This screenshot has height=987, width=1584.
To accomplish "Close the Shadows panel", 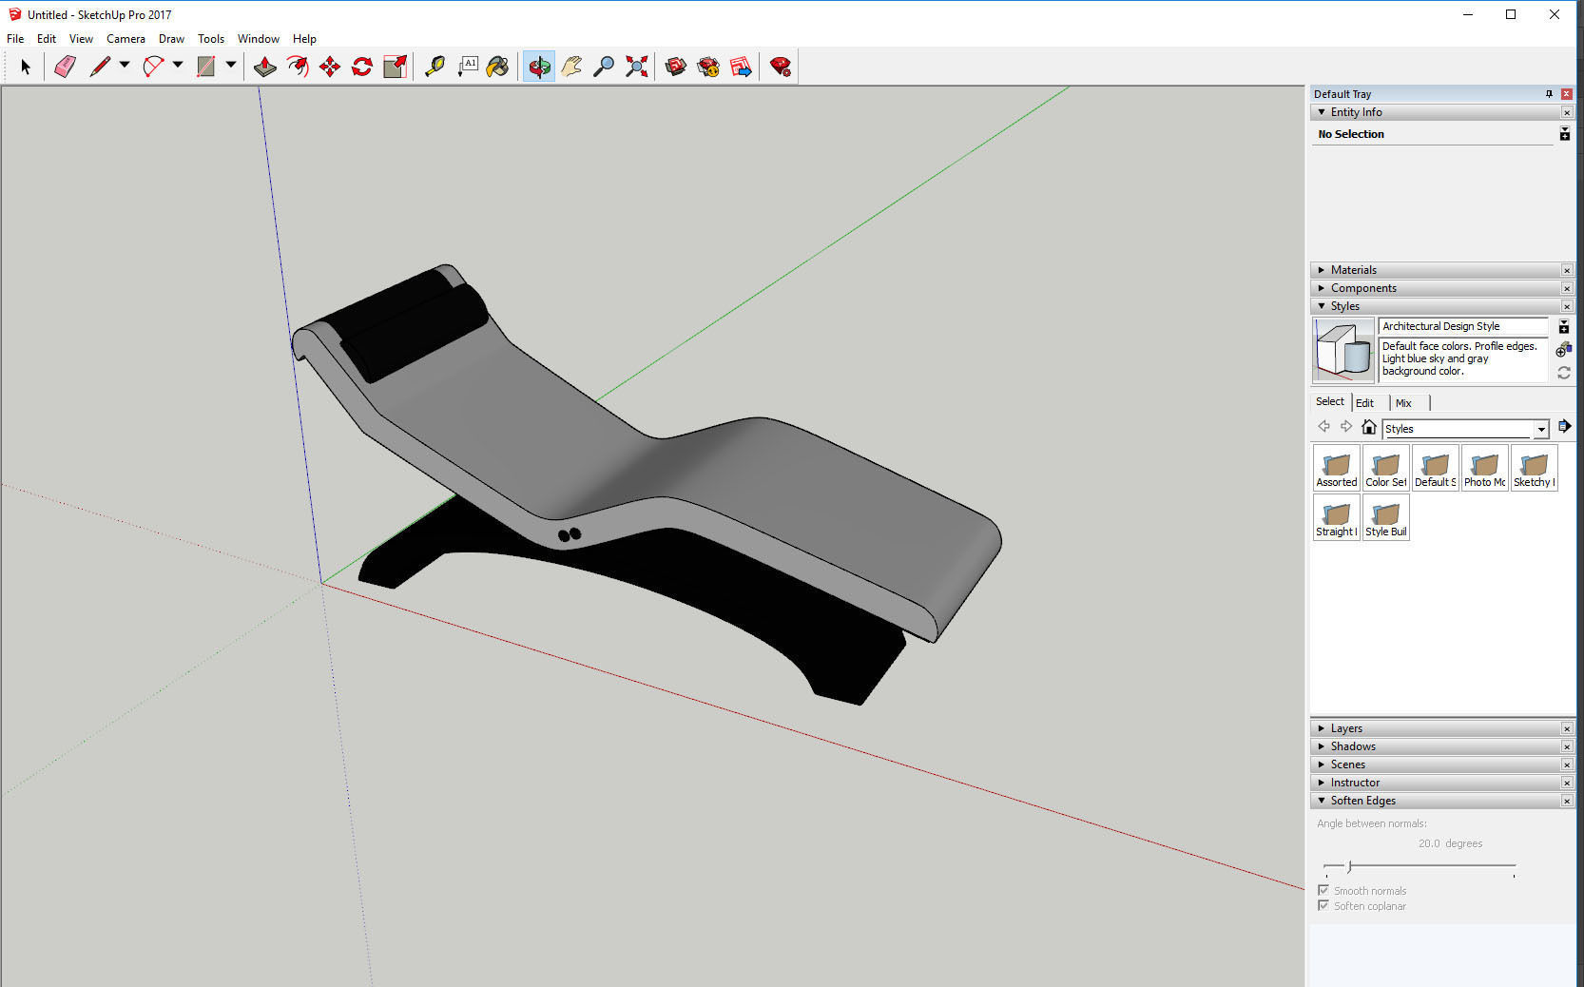I will [1567, 746].
